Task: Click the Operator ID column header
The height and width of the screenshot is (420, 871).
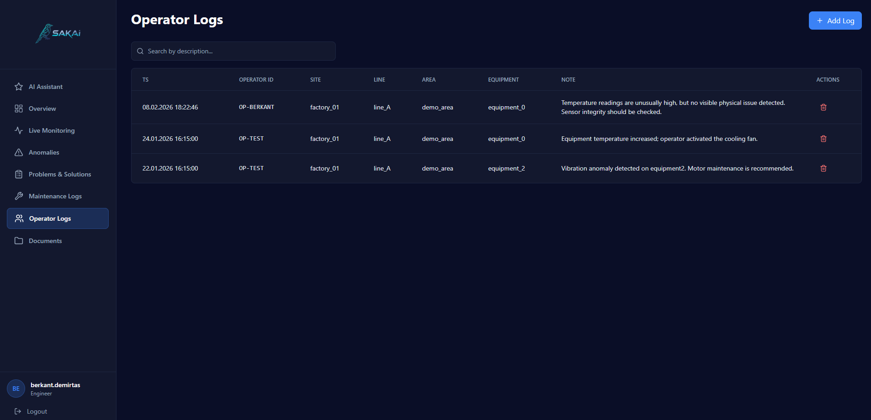Action: tap(256, 80)
